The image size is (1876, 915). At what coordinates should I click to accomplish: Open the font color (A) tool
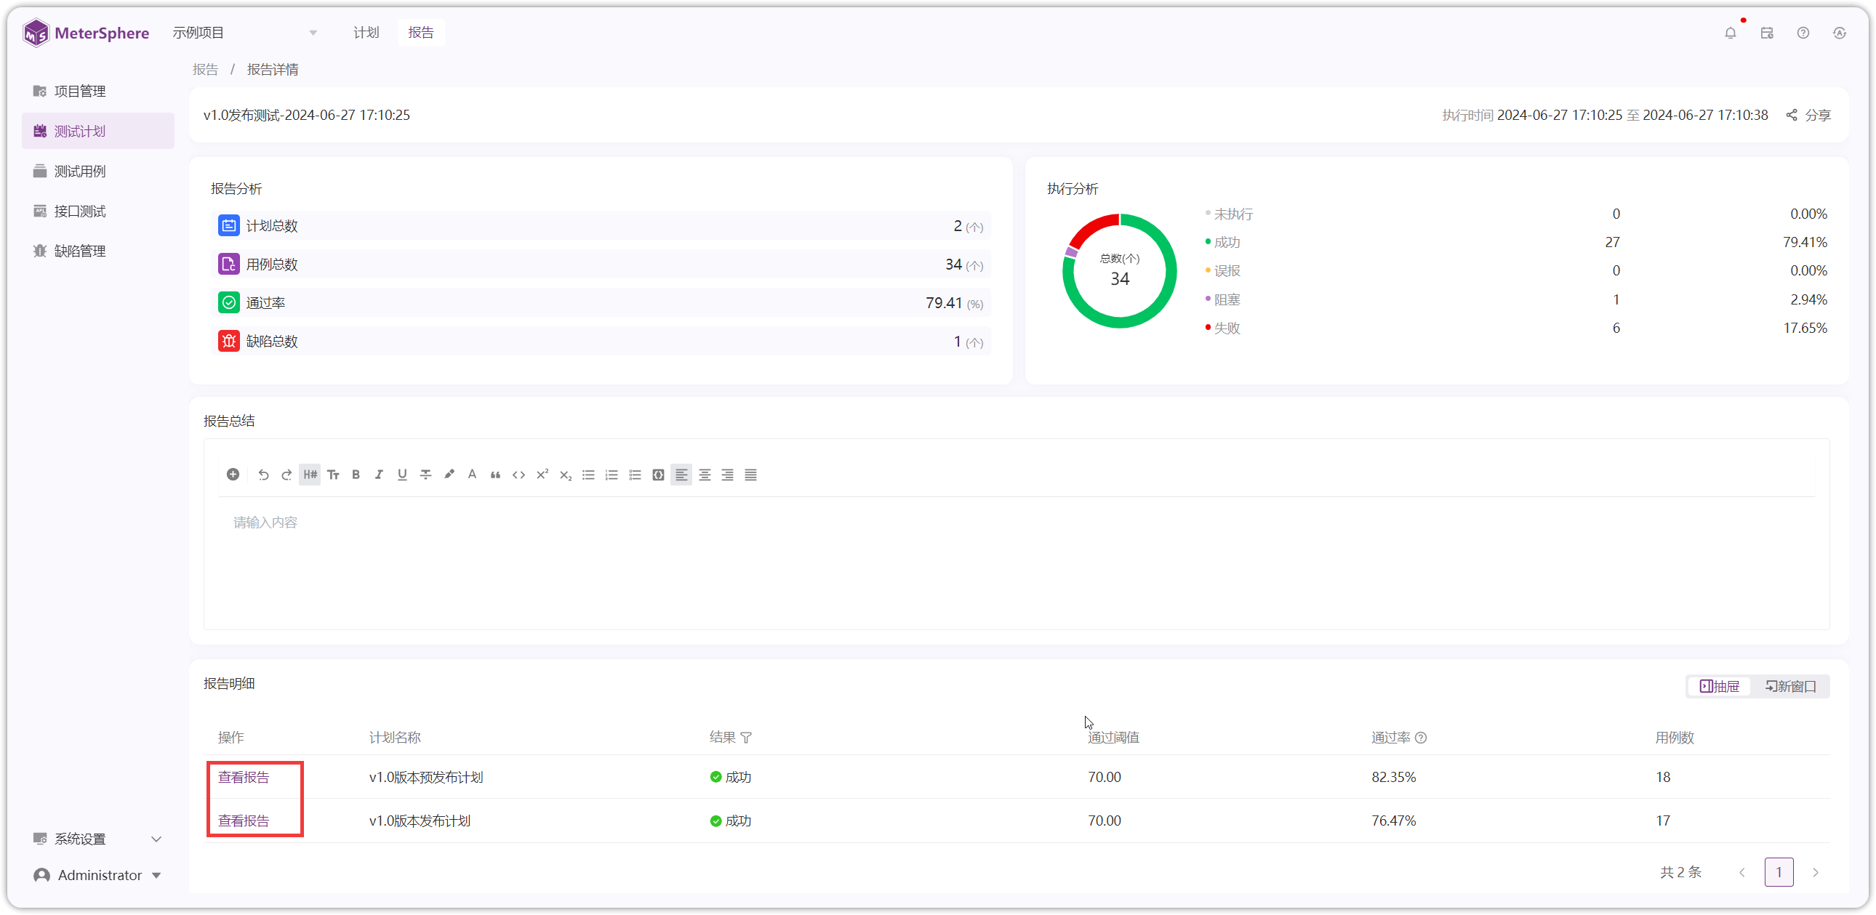[x=473, y=475]
